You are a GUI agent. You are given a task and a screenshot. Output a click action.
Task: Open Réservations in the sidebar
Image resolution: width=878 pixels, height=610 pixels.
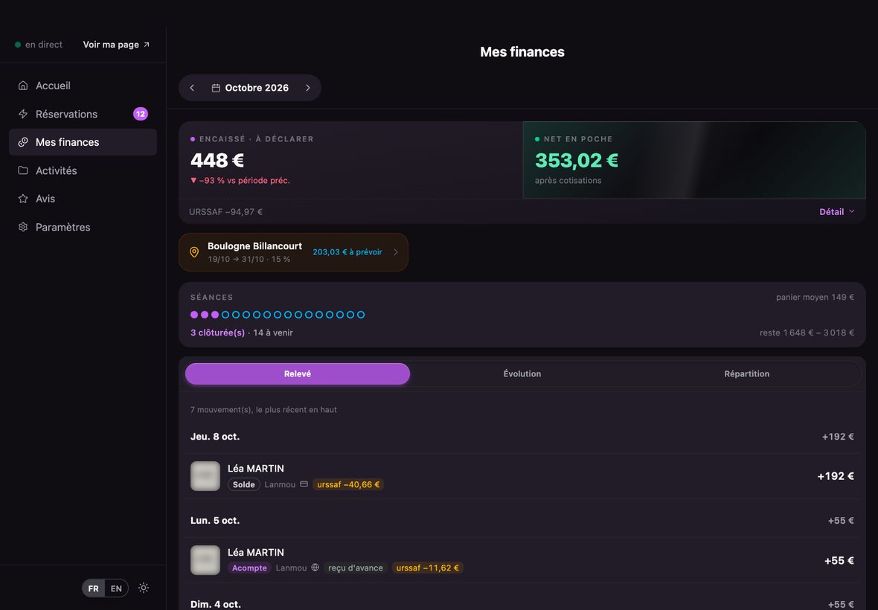tap(83, 114)
